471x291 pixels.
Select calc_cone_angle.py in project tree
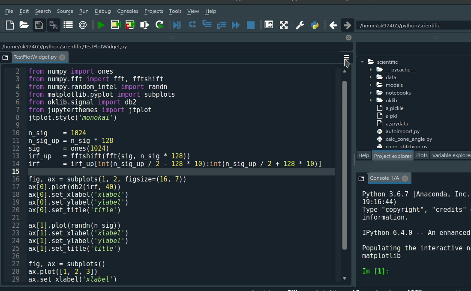click(x=408, y=139)
